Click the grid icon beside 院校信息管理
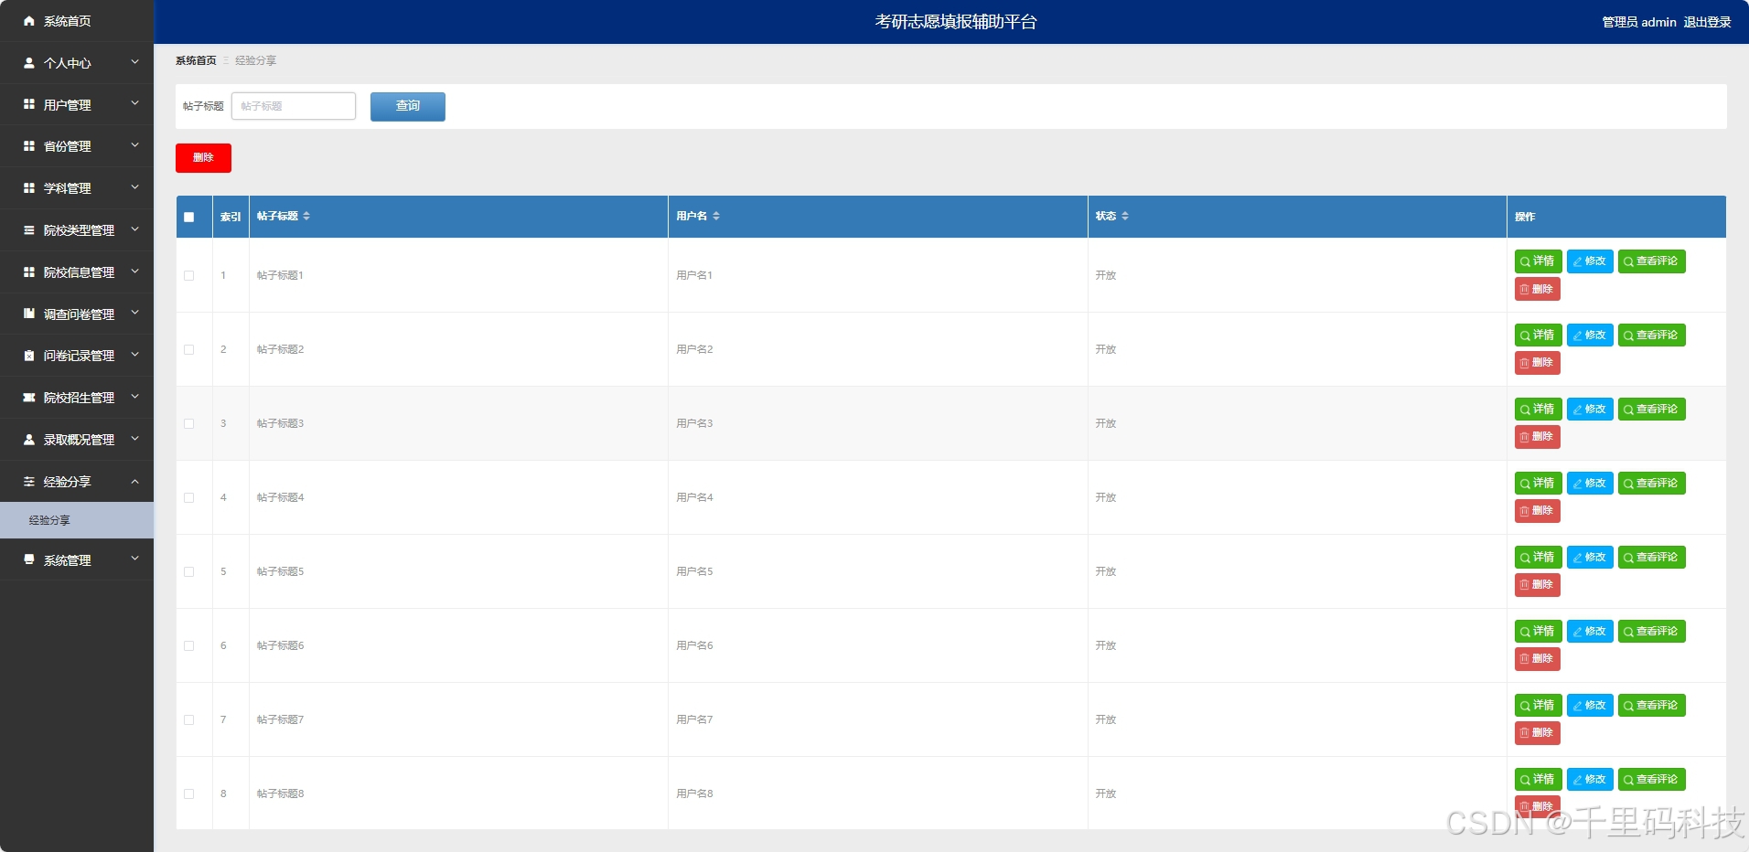This screenshot has height=852, width=1749. coord(29,272)
